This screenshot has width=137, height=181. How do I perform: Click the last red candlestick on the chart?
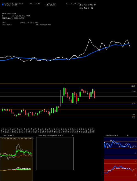tap(95, 94)
